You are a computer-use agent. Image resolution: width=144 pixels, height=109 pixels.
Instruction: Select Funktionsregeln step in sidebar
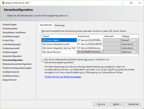click(x=10, y=52)
